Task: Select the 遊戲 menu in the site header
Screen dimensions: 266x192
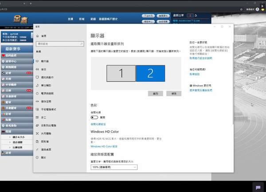Action: coord(94,20)
